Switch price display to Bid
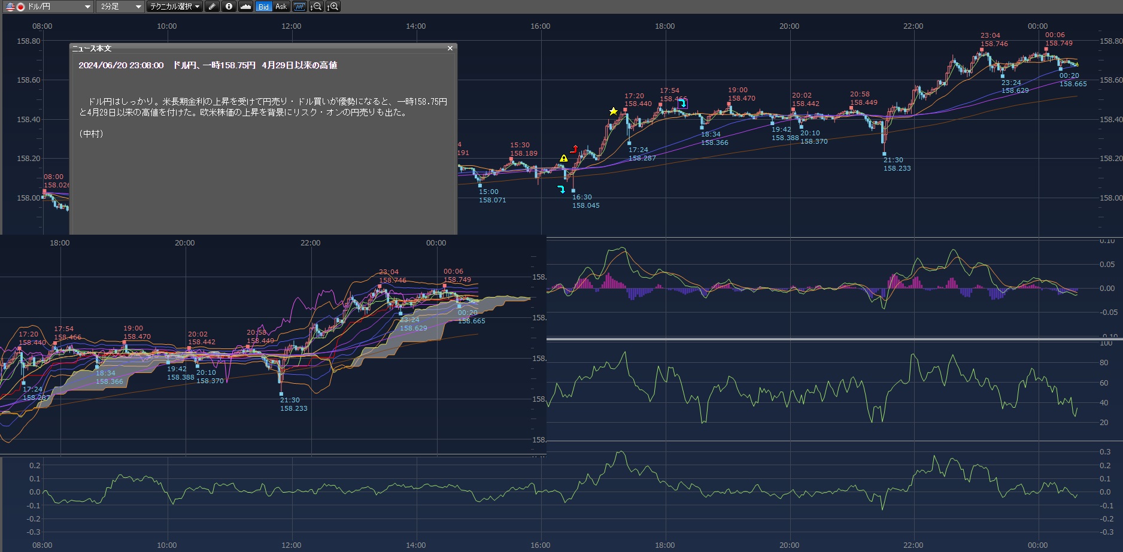Screen dimensions: 1123x552 tap(263, 7)
